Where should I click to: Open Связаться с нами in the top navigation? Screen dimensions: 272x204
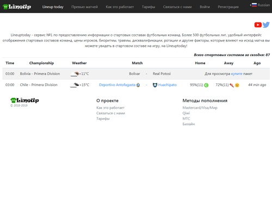coord(177,7)
